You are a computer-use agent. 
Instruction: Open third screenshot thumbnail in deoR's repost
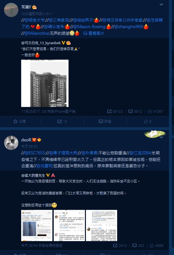101,225
